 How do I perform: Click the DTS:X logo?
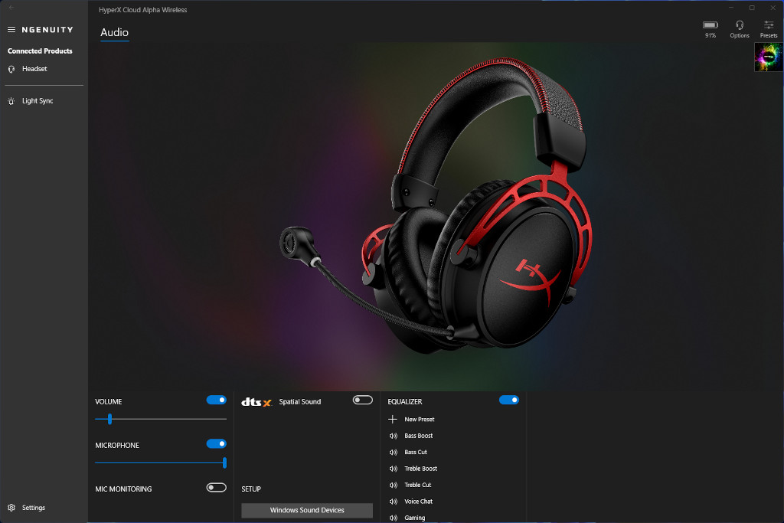(256, 402)
